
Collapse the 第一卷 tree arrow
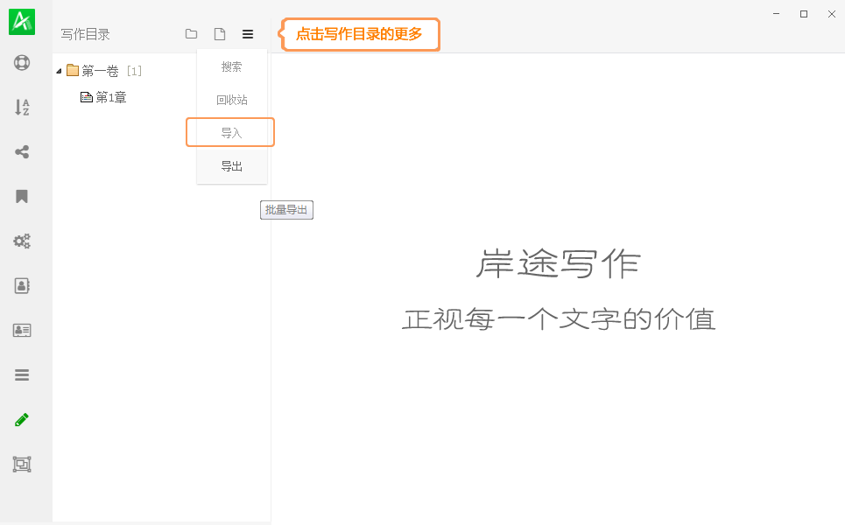pyautogui.click(x=59, y=71)
